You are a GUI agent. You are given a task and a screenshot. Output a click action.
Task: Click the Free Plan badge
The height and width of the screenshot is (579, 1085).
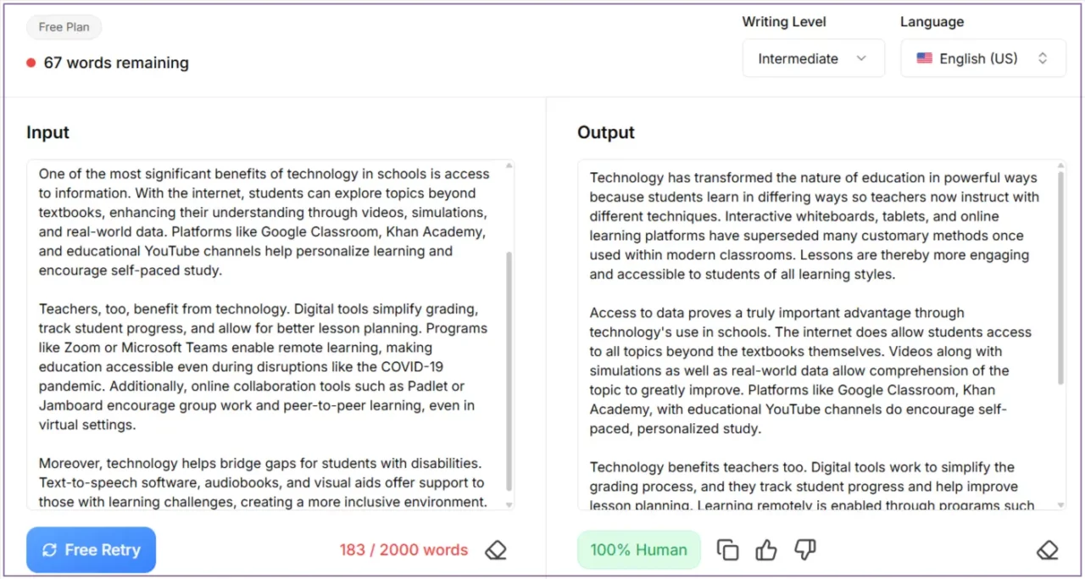click(64, 27)
